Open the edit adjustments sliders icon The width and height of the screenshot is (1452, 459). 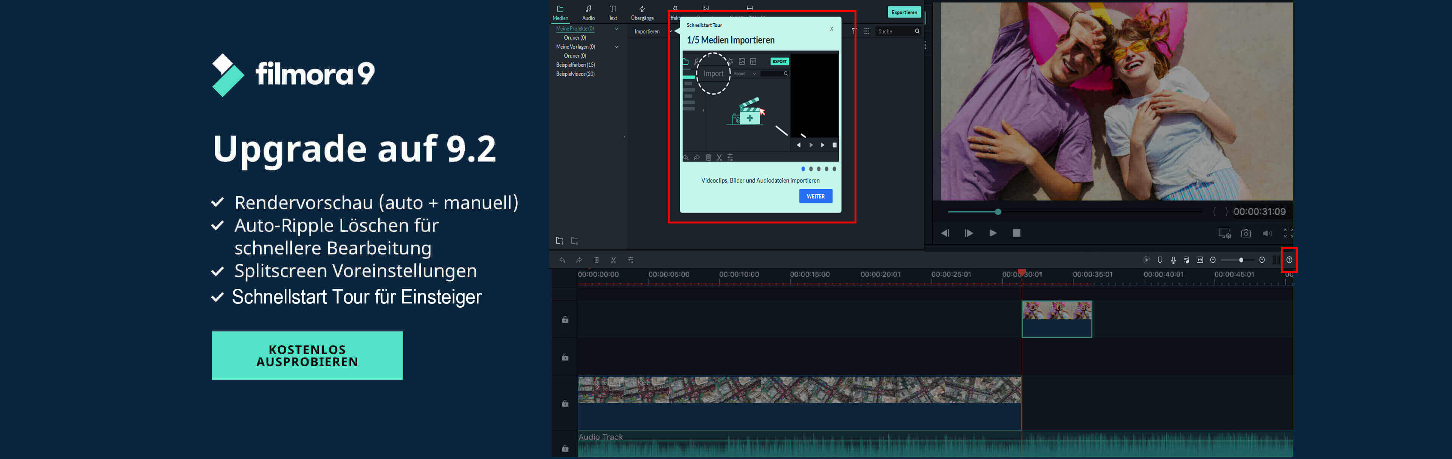point(630,260)
